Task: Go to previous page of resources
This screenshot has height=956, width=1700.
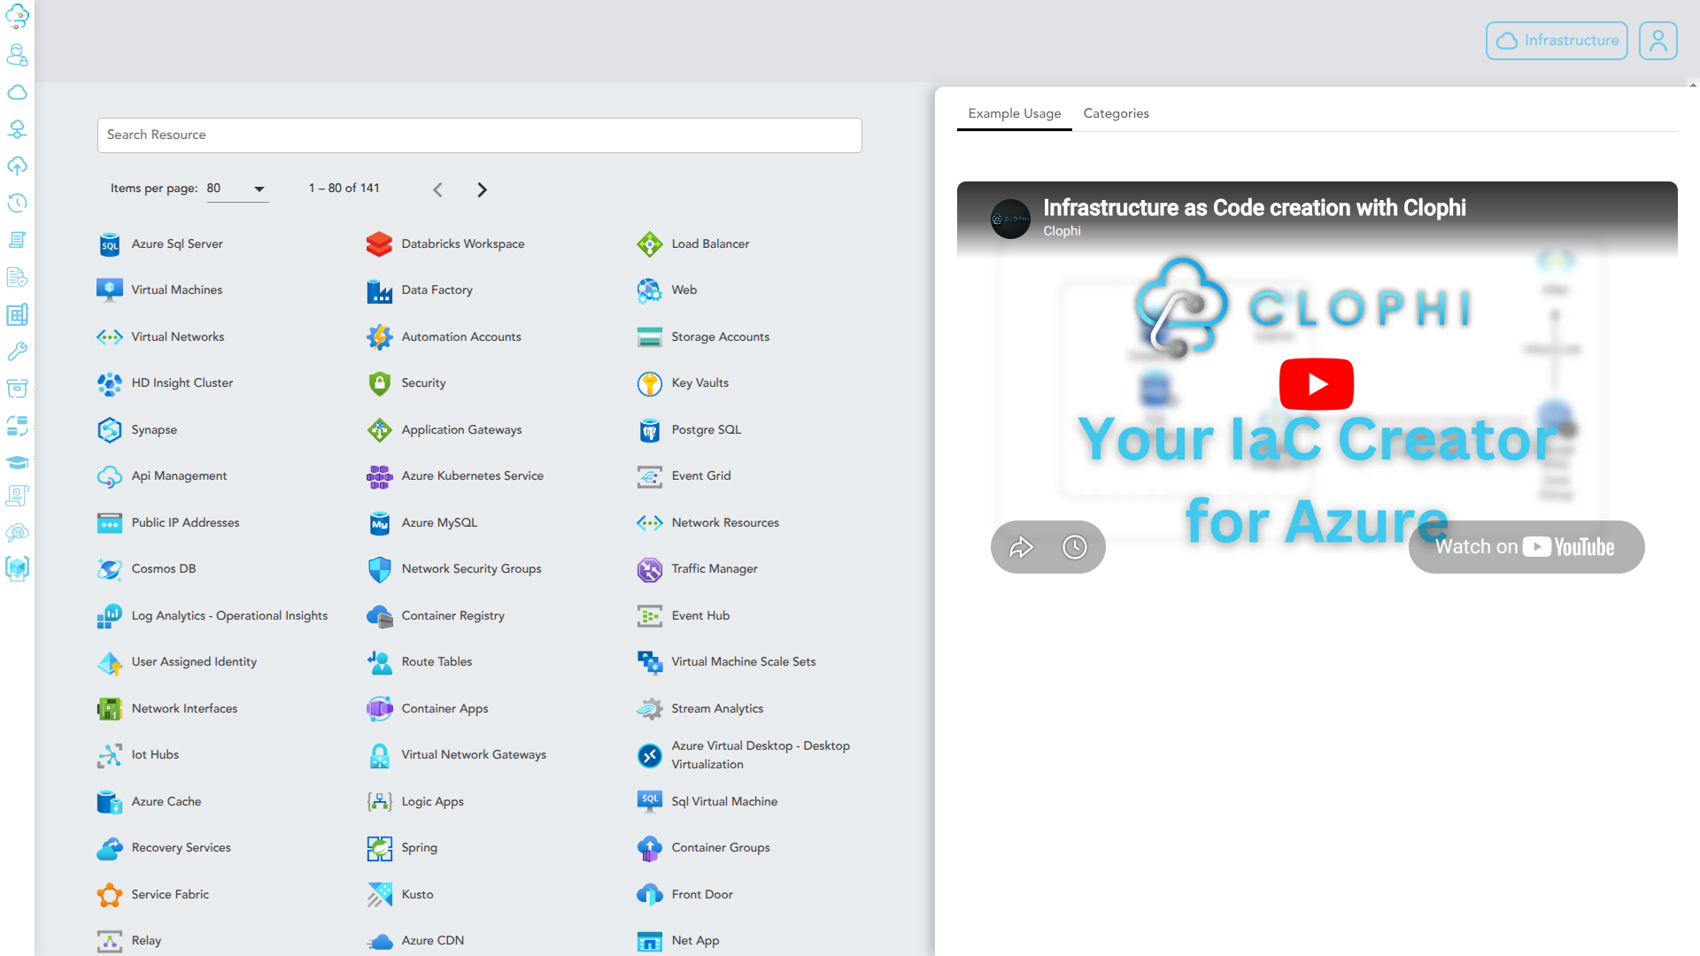Action: point(437,189)
